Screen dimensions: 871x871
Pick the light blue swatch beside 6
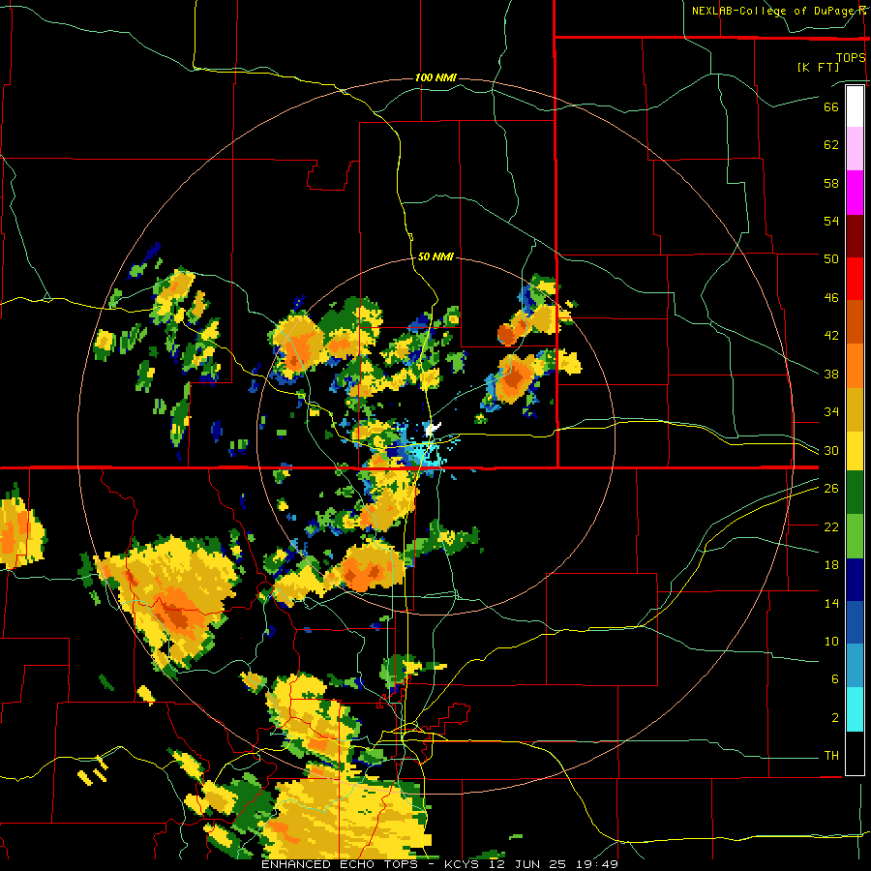[855, 666]
